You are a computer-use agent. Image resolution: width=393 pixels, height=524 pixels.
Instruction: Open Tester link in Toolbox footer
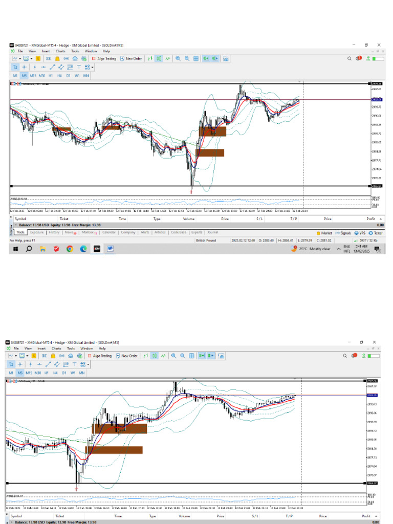click(376, 233)
